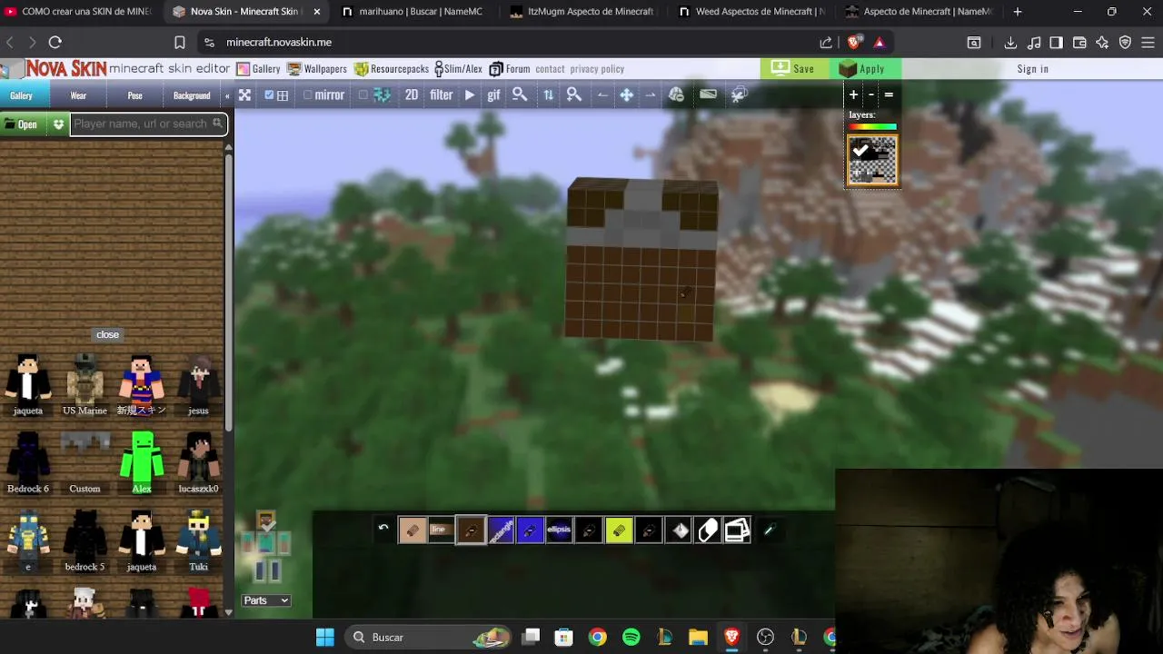The image size is (1163, 654).
Task: Select the tan pencil tool
Action: (x=412, y=530)
